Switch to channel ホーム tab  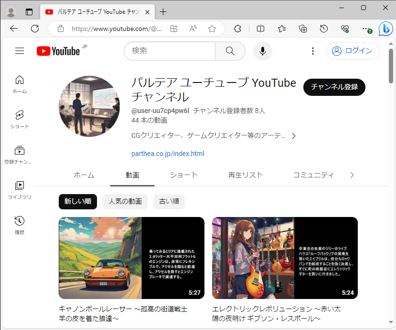tap(84, 175)
